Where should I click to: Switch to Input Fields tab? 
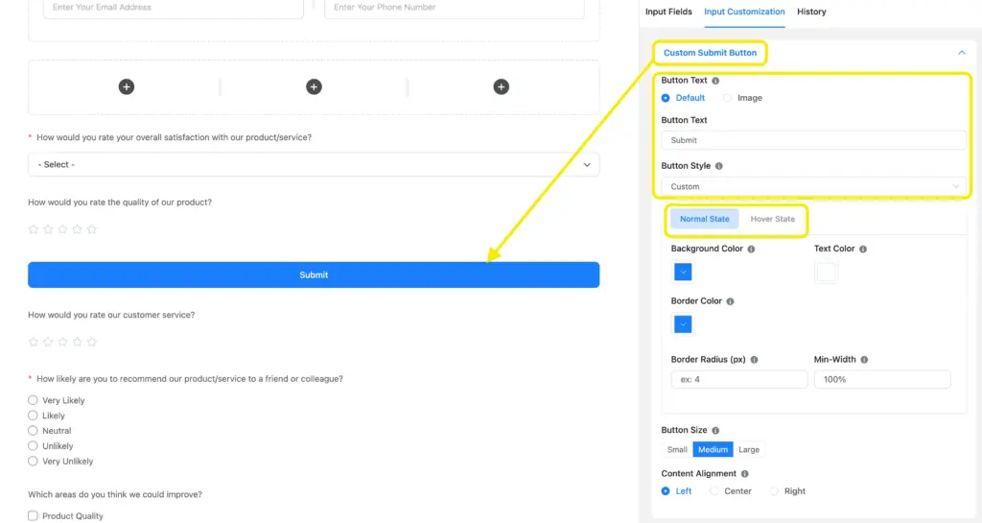(x=668, y=12)
